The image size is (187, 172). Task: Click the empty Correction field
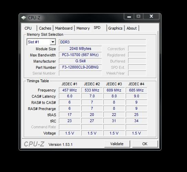point(137,49)
